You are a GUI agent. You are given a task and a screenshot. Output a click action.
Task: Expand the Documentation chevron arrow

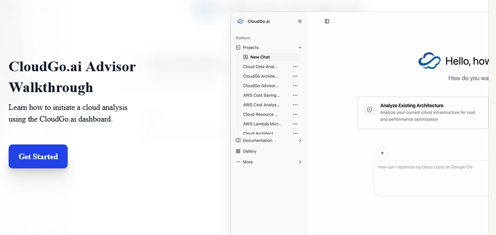[x=300, y=140]
